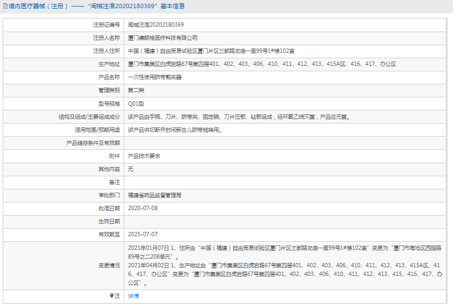Click the label 其他内容
453x307 pixels.
click(x=109, y=169)
